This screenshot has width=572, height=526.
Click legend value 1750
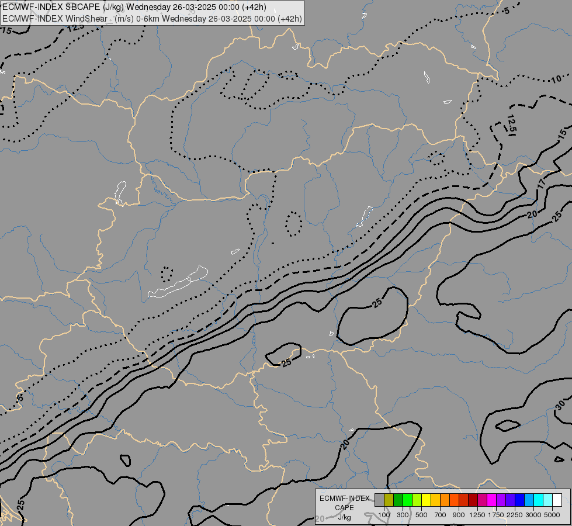(496, 515)
